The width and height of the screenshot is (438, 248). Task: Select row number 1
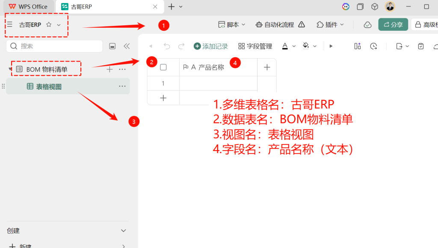pyautogui.click(x=163, y=83)
